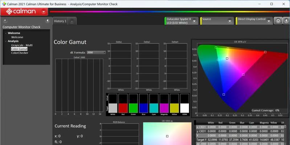
Task: Collapse the Welcome tree group
Action: point(6,33)
